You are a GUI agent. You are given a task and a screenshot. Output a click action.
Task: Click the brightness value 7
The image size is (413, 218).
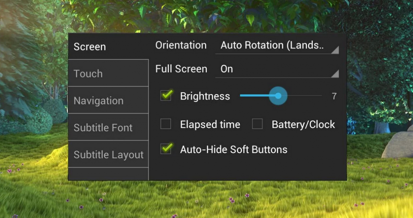[334, 96]
